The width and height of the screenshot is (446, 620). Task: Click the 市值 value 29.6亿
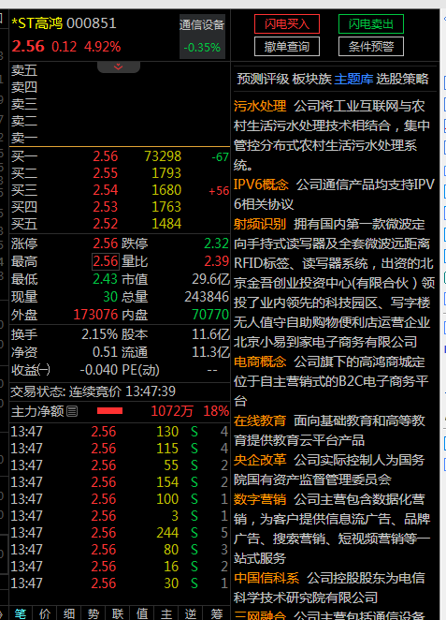tap(210, 279)
